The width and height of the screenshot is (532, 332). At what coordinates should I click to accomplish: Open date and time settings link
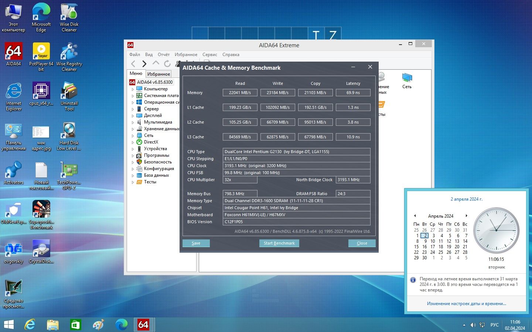pos(467,304)
